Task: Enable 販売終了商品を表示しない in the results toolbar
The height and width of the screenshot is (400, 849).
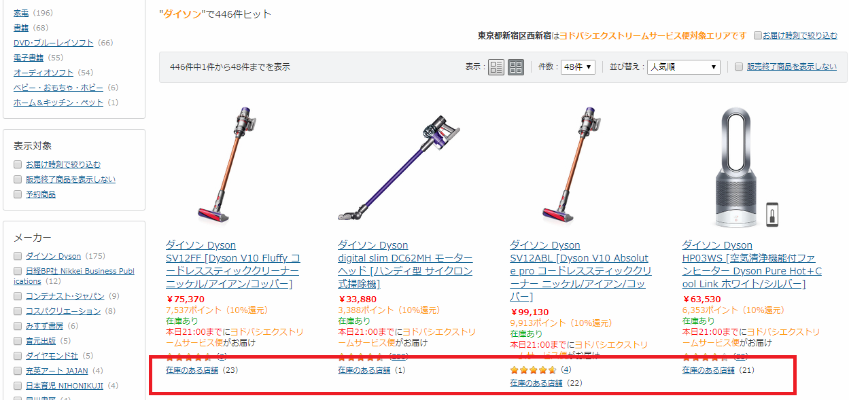Action: (739, 67)
